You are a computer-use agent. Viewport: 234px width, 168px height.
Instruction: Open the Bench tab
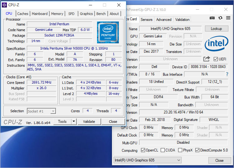pyautogui.click(x=101, y=14)
